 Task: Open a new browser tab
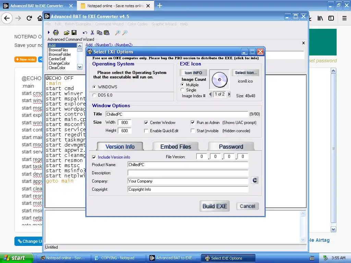160,5
